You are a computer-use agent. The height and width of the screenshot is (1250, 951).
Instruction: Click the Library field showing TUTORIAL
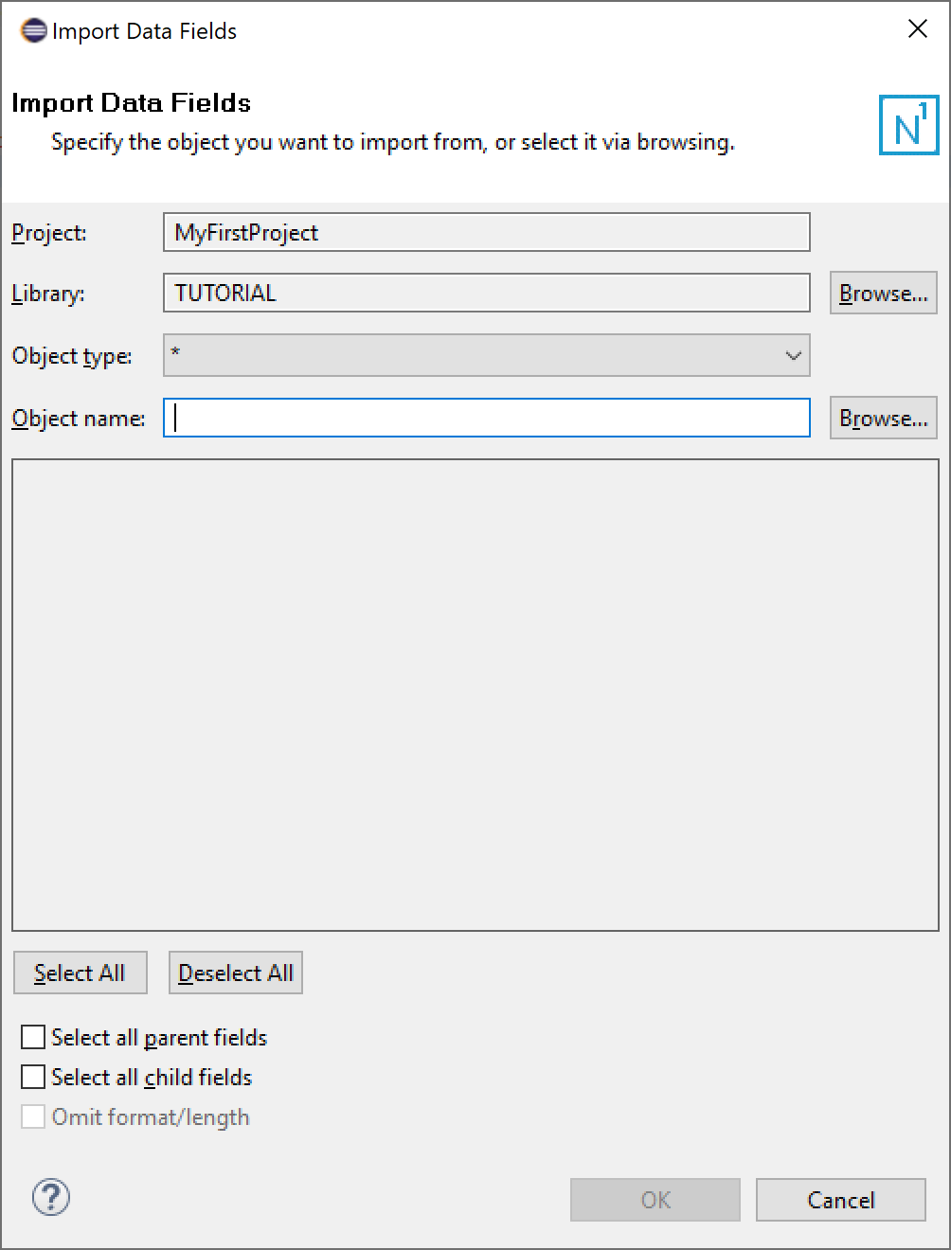click(486, 293)
